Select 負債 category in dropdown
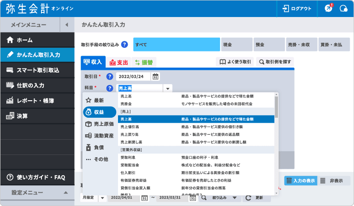 click(x=100, y=148)
